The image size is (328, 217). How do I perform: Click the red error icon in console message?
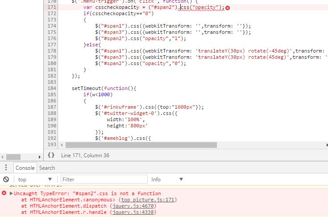click(x=4, y=193)
